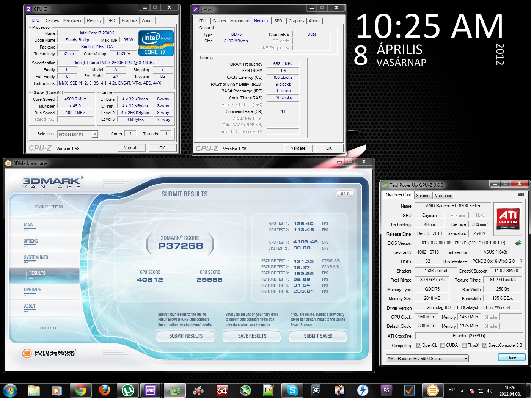The width and height of the screenshot is (531, 398).
Task: Click the Intel Core i7 logo in CPU-Z
Action: (156, 43)
